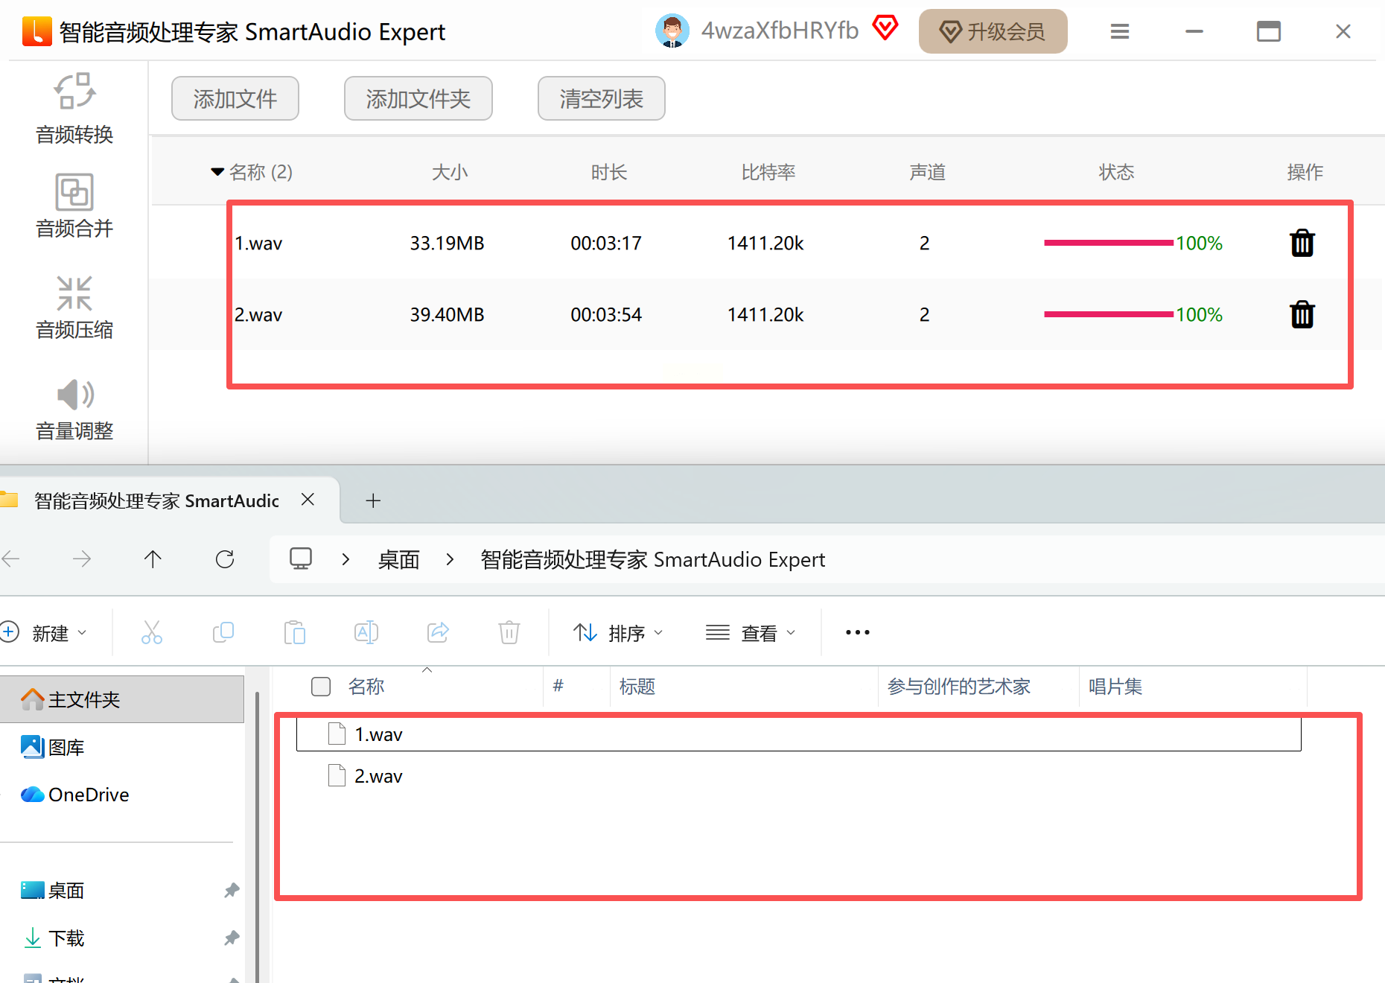Image resolution: width=1385 pixels, height=983 pixels.
Task: Open the 音量调整 volume adjustment tool
Action: click(74, 409)
